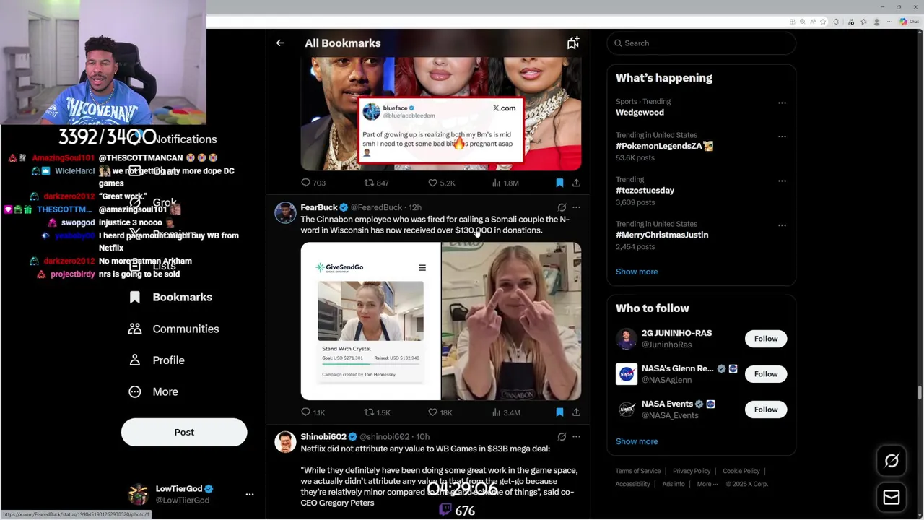Open the Cinnabon employee photo
Screen dimensions: 924x520
click(511, 321)
